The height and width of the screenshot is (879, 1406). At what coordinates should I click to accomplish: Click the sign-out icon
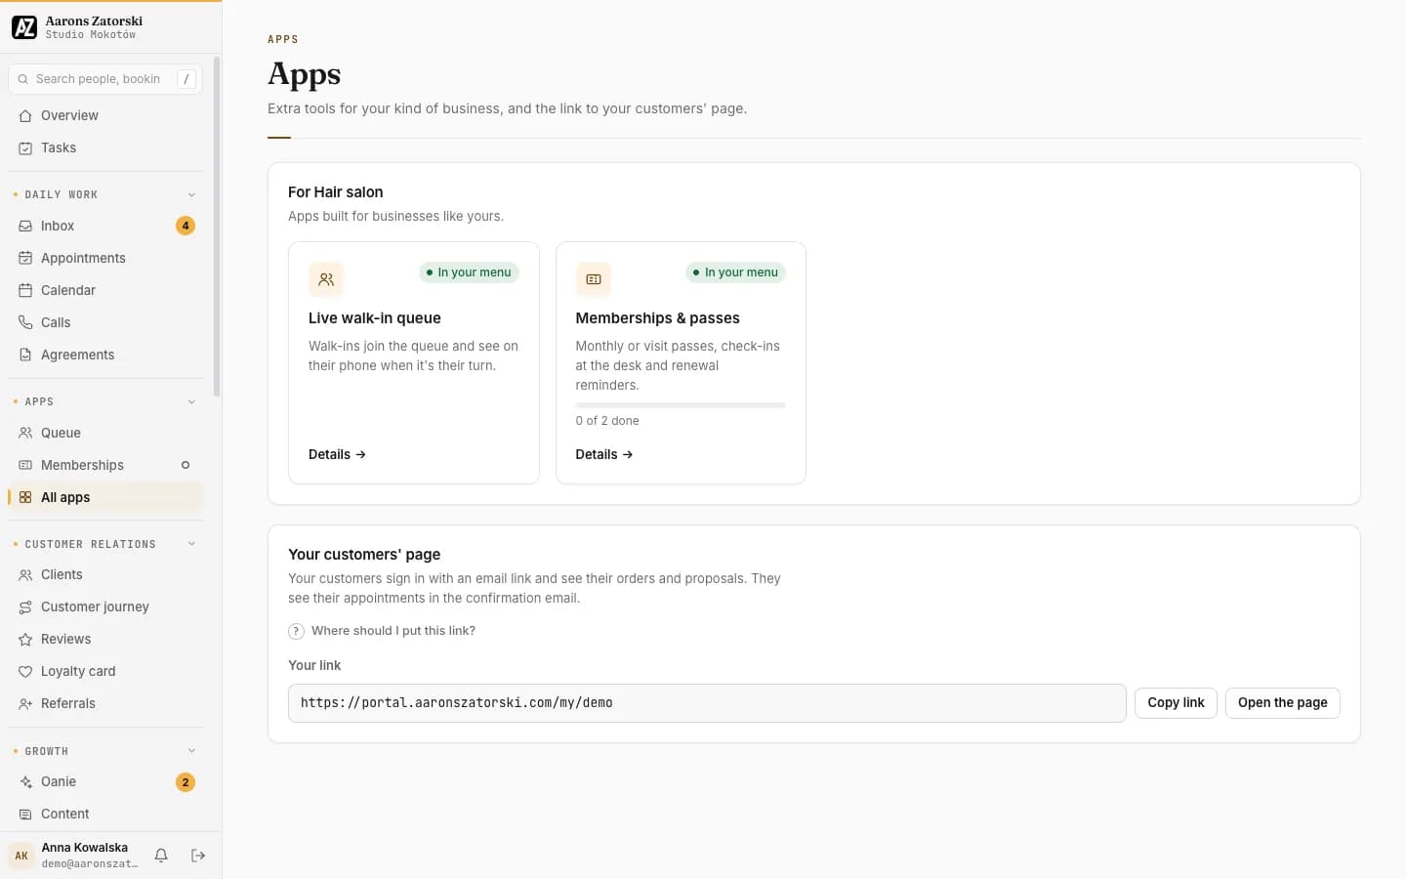(x=198, y=856)
